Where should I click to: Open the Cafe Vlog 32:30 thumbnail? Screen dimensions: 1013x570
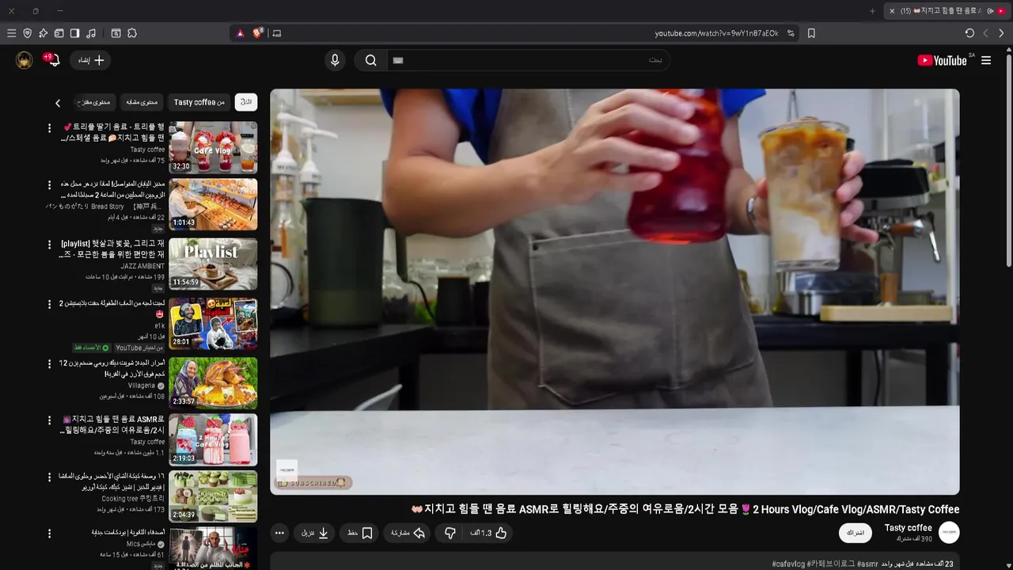tap(213, 147)
